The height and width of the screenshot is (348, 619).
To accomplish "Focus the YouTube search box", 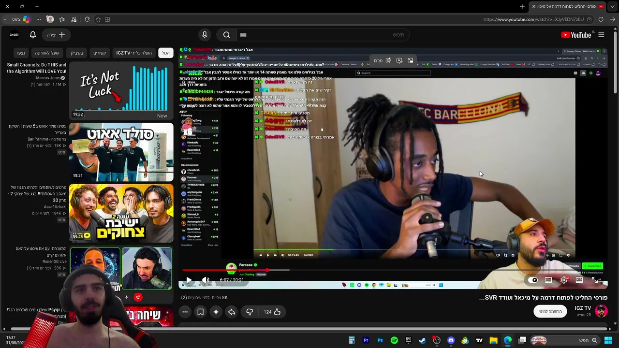I will point(322,35).
